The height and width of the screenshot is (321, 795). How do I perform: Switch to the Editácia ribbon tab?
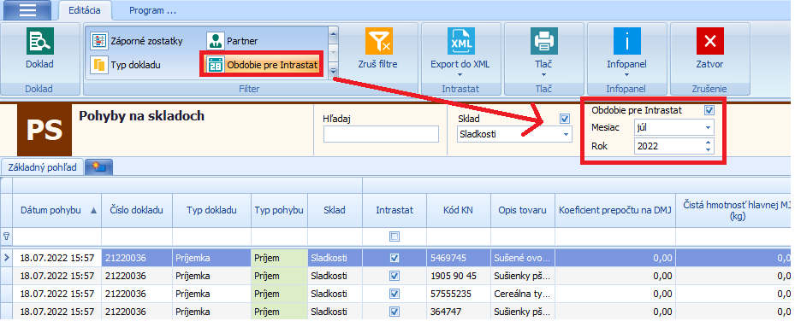pos(84,10)
